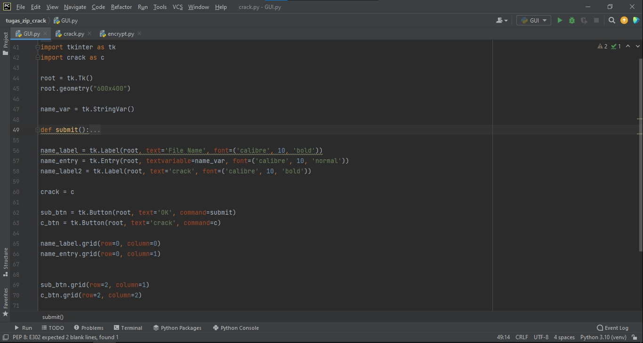The image size is (643, 343).
Task: Run the GUI configuration with the green play icon
Action: 560,20
